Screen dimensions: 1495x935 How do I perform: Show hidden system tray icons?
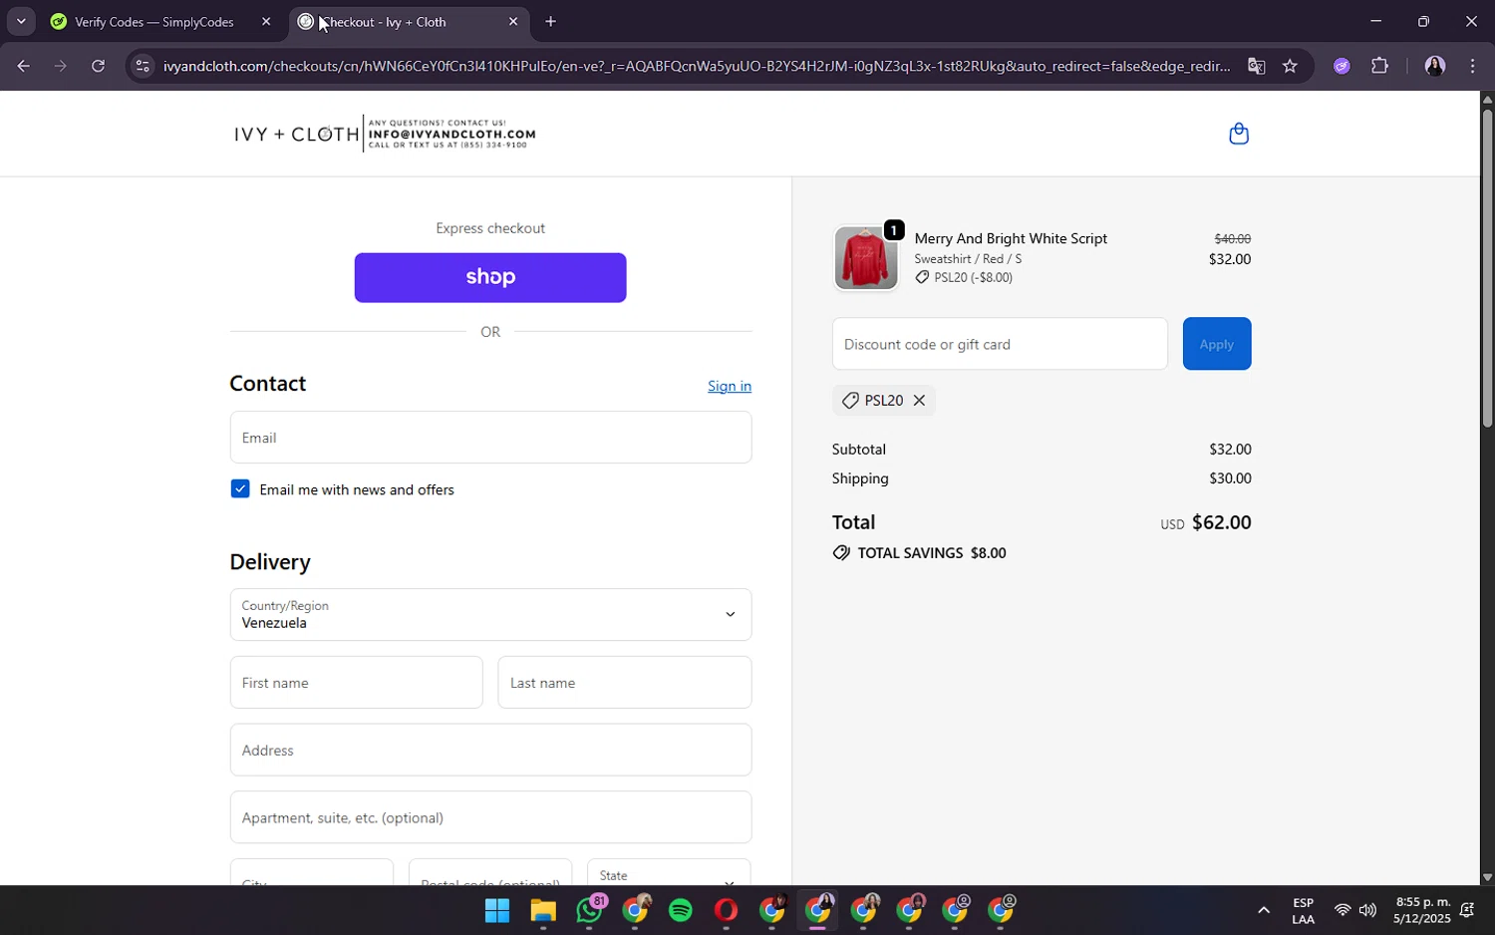pos(1264,910)
